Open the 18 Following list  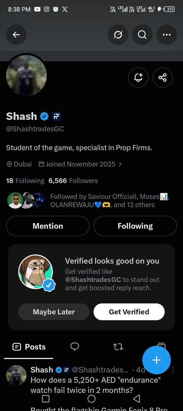coord(25,180)
